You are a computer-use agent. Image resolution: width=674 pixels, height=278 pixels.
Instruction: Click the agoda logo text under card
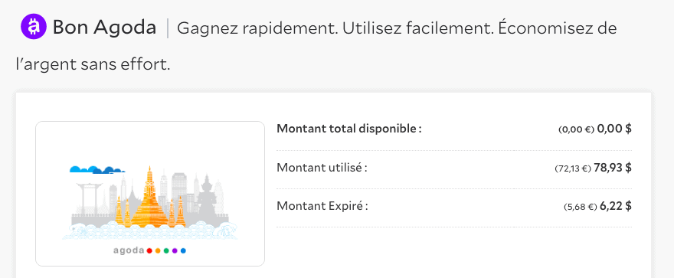pos(129,250)
